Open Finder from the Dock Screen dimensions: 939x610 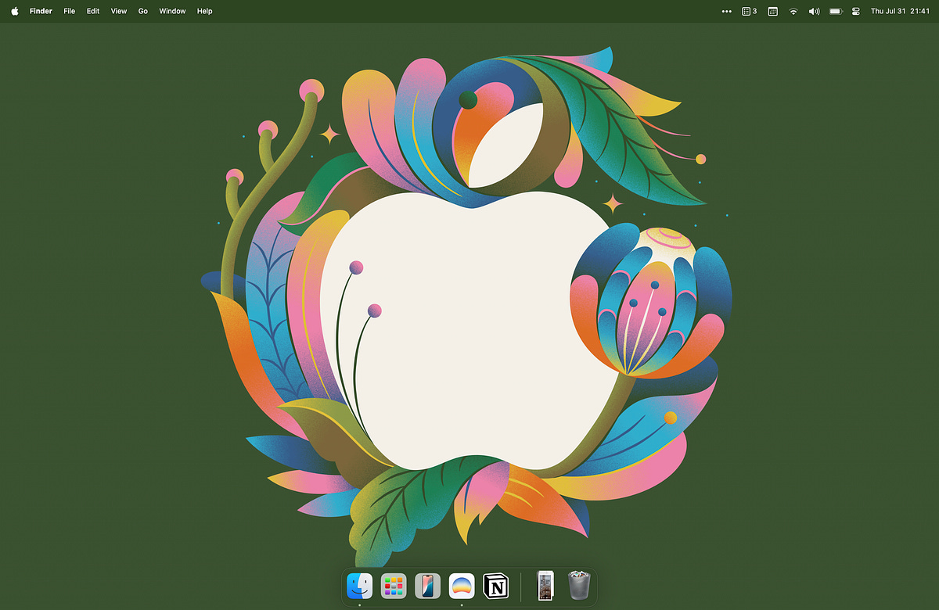pos(359,585)
